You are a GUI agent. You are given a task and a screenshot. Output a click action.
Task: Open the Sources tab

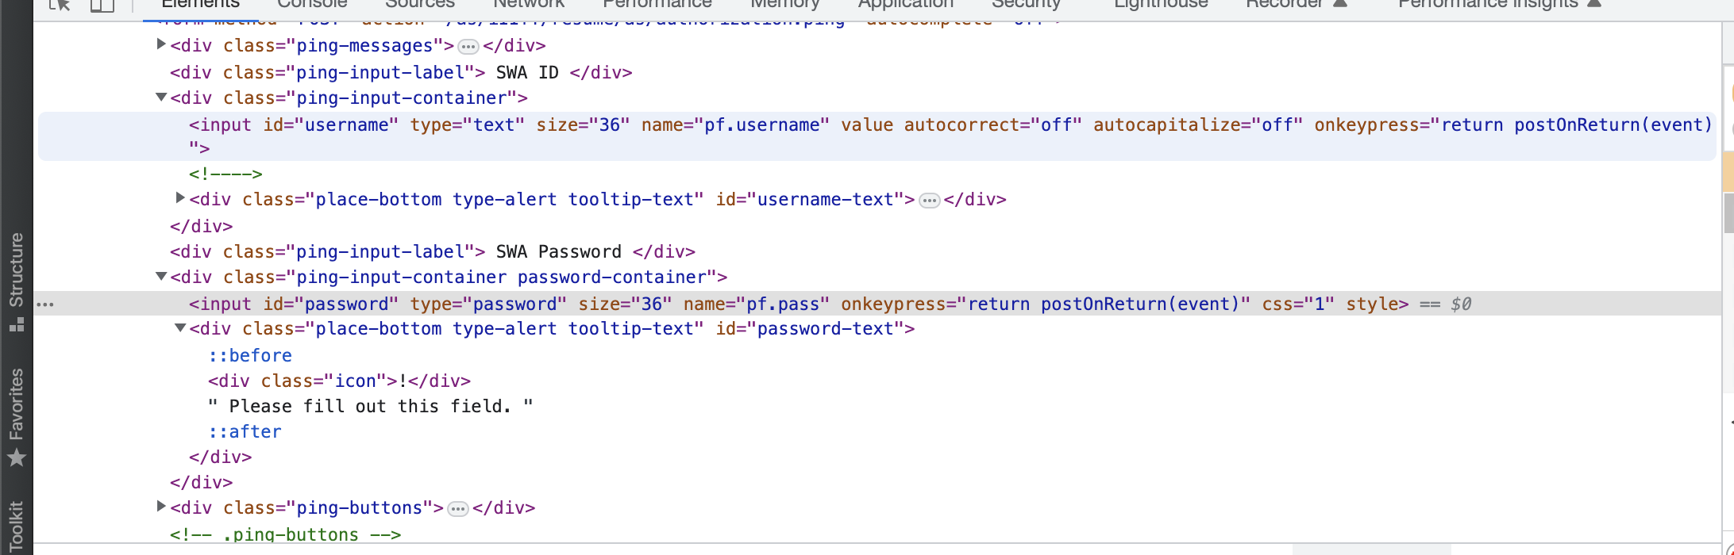[420, 4]
